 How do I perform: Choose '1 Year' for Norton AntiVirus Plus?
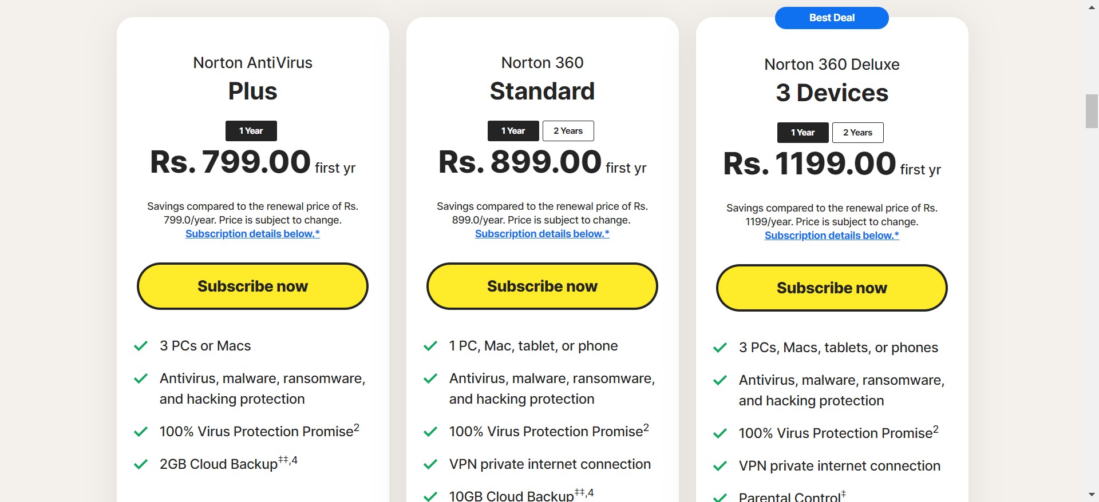pos(251,131)
